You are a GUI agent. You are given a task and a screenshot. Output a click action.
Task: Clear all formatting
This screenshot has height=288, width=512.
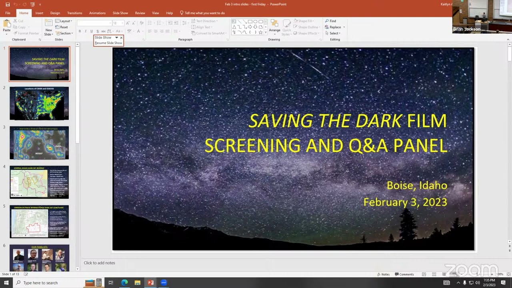pyautogui.click(x=142, y=23)
